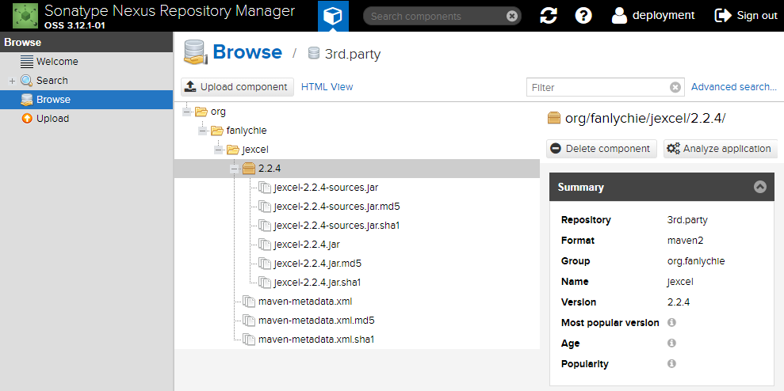Screen dimensions: 784x391
Task: Select maven-metadata.xml.md5
Action: coord(316,320)
